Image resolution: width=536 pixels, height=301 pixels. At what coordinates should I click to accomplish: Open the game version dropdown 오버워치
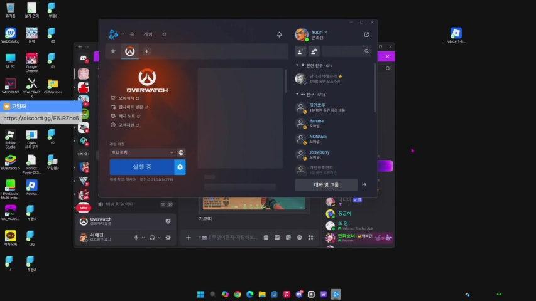point(143,152)
